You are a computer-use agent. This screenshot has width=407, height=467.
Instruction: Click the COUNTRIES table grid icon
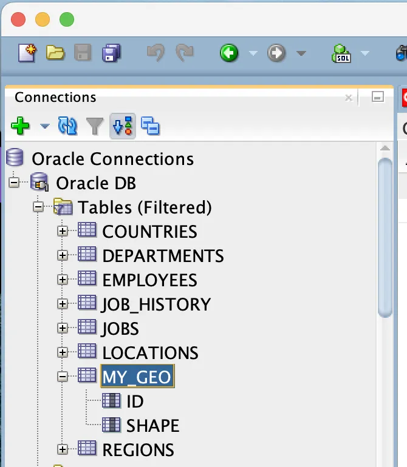click(x=87, y=230)
